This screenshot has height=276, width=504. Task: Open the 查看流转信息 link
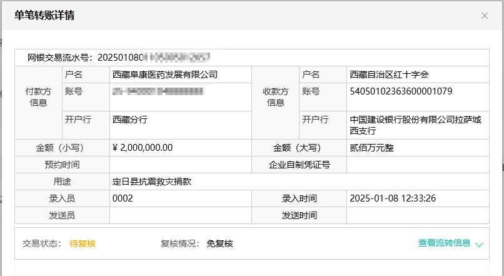click(444, 243)
